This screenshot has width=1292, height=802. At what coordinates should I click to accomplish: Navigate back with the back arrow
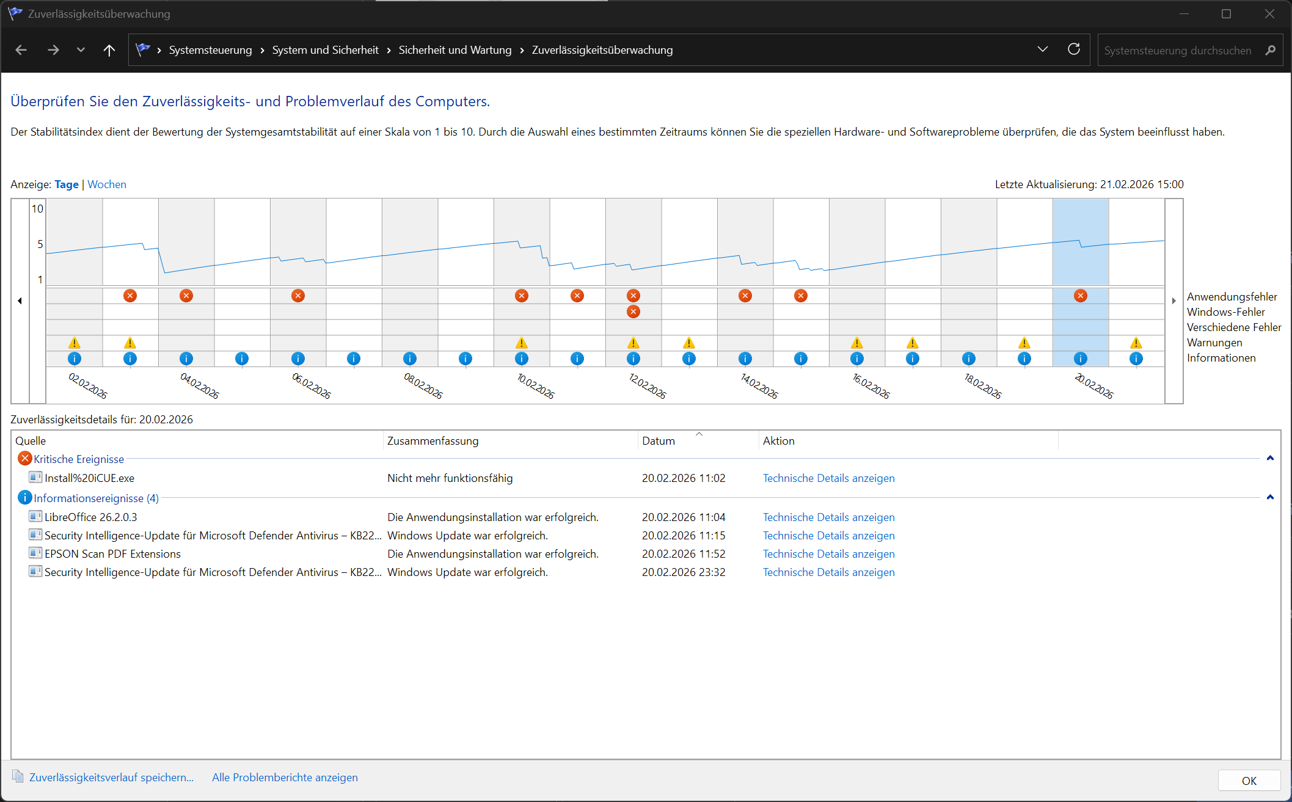(x=21, y=50)
